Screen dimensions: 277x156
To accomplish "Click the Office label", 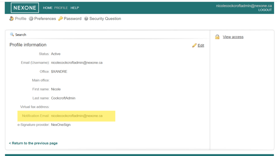I will tap(45, 71).
